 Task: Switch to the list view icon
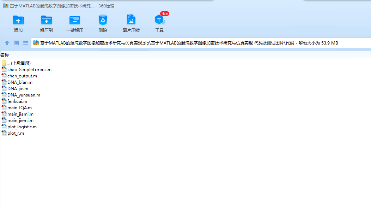coord(25,43)
